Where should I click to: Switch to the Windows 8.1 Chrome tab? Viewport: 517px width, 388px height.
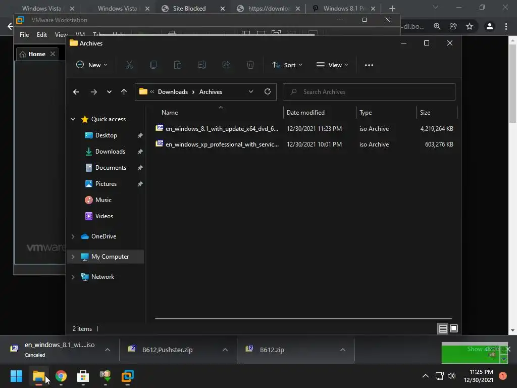tap(344, 9)
